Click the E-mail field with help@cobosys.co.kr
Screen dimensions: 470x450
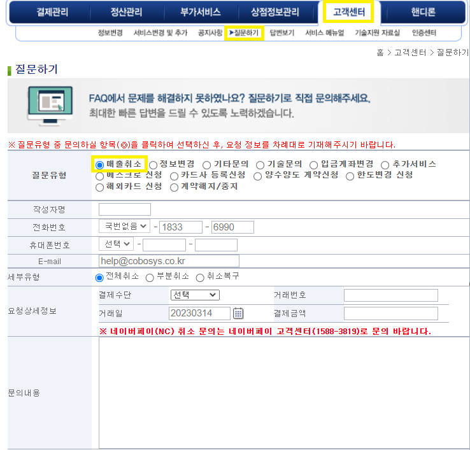tap(169, 261)
